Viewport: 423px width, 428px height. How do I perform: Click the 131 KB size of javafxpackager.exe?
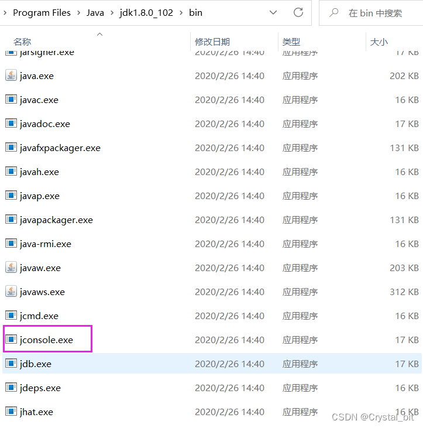point(404,148)
